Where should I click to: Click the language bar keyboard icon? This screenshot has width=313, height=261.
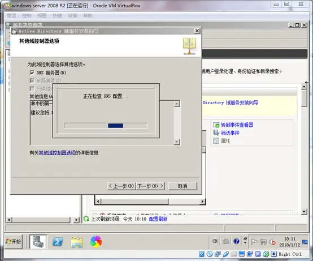(x=226, y=241)
